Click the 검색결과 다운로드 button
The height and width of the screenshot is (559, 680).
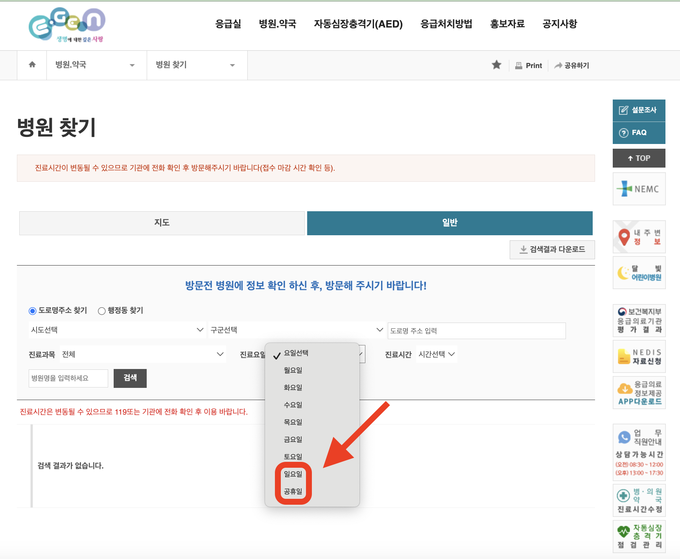click(x=552, y=249)
